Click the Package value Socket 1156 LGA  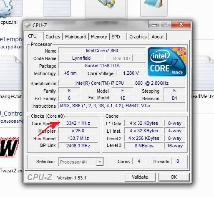[x=102, y=66]
